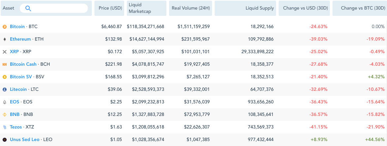Sort by Change vs BTC (30D) header

[x=360, y=8]
